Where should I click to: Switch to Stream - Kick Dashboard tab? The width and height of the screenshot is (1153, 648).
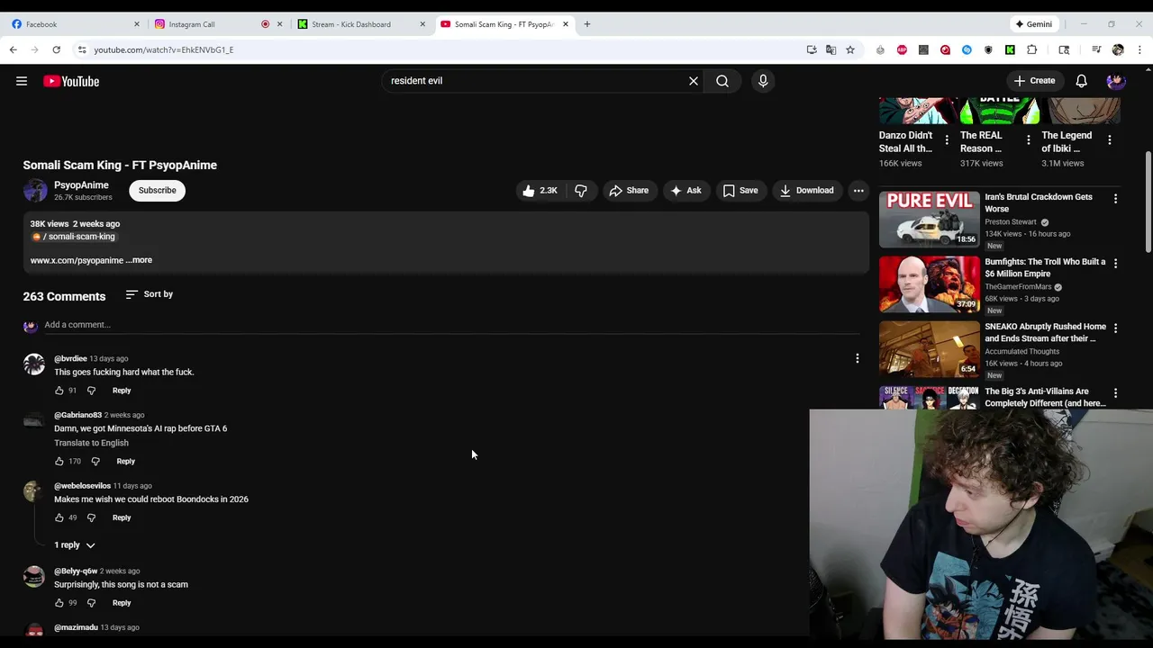click(x=362, y=24)
